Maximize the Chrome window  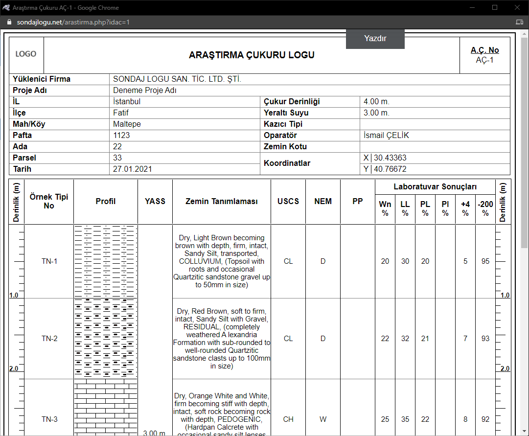495,7
